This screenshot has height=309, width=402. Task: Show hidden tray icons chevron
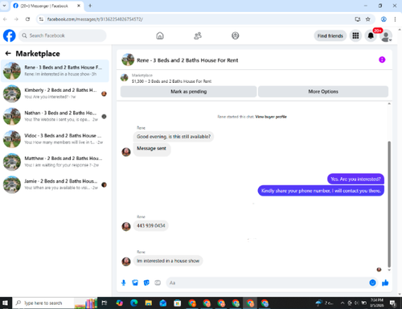343,303
